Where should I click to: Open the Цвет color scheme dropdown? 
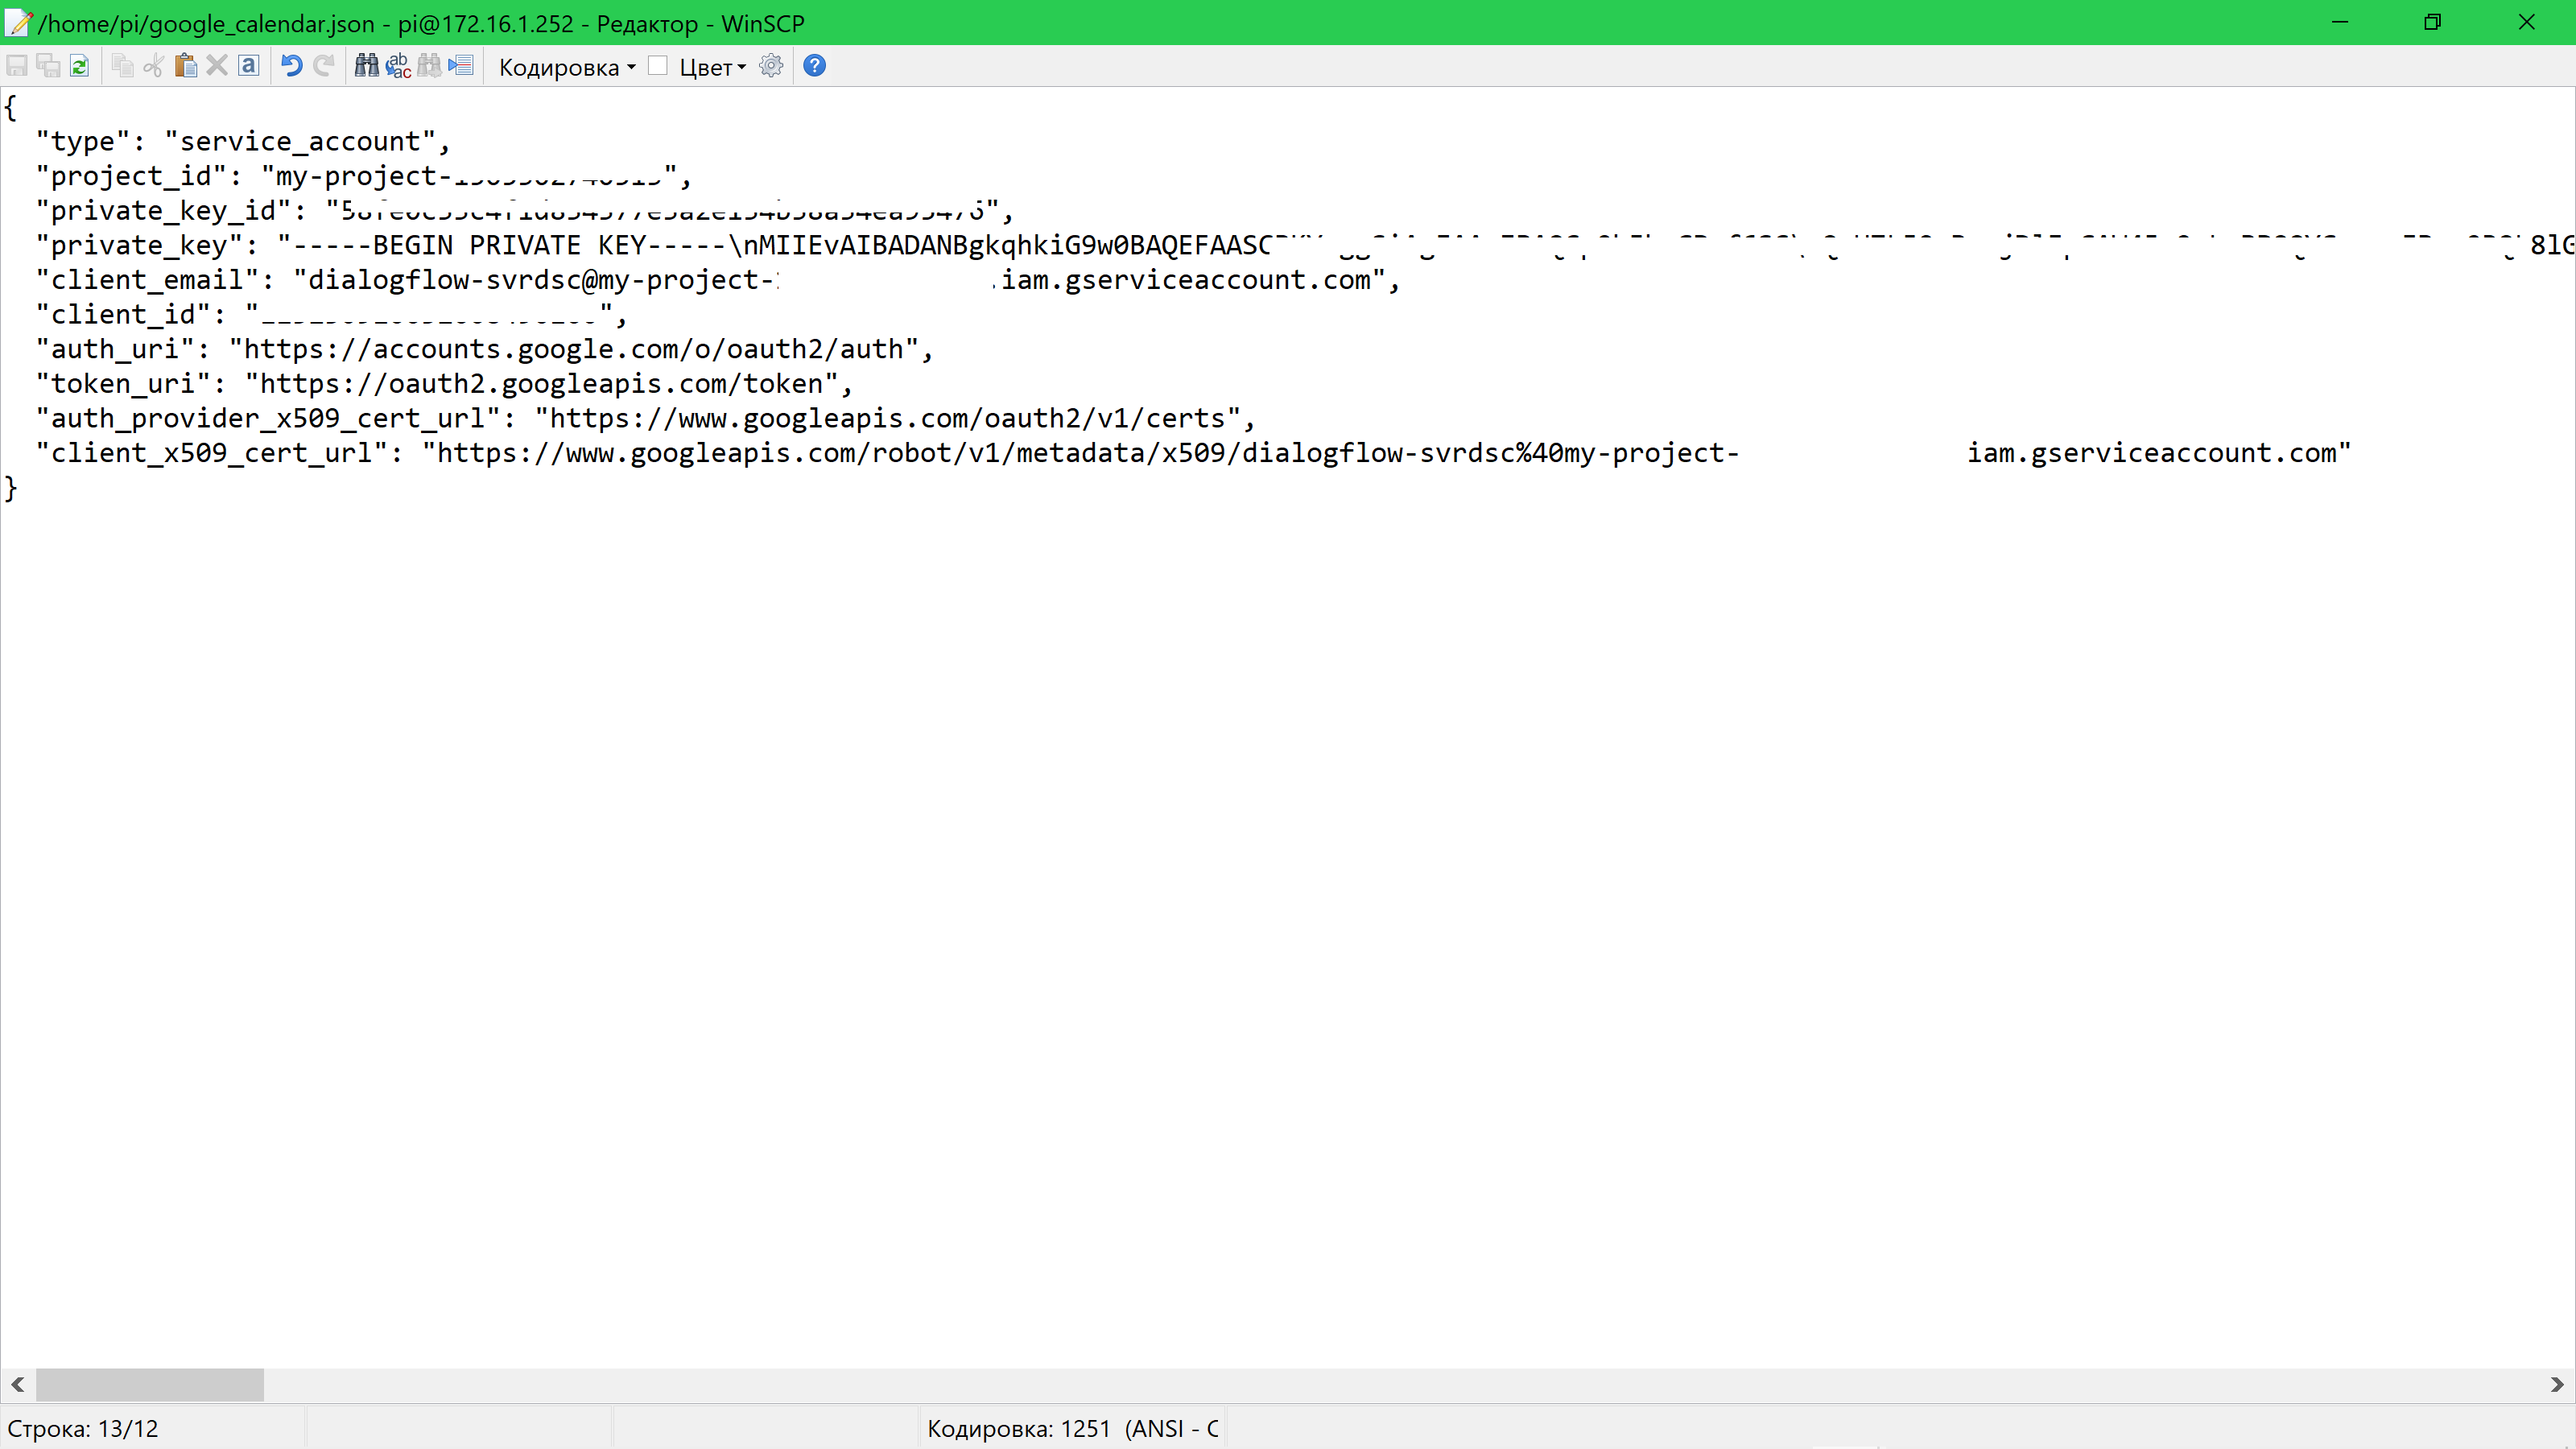[711, 67]
